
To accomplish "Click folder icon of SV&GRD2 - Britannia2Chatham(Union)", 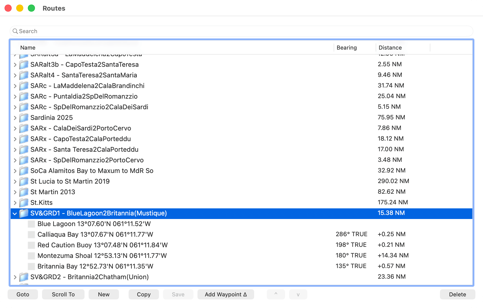I will tap(24, 277).
